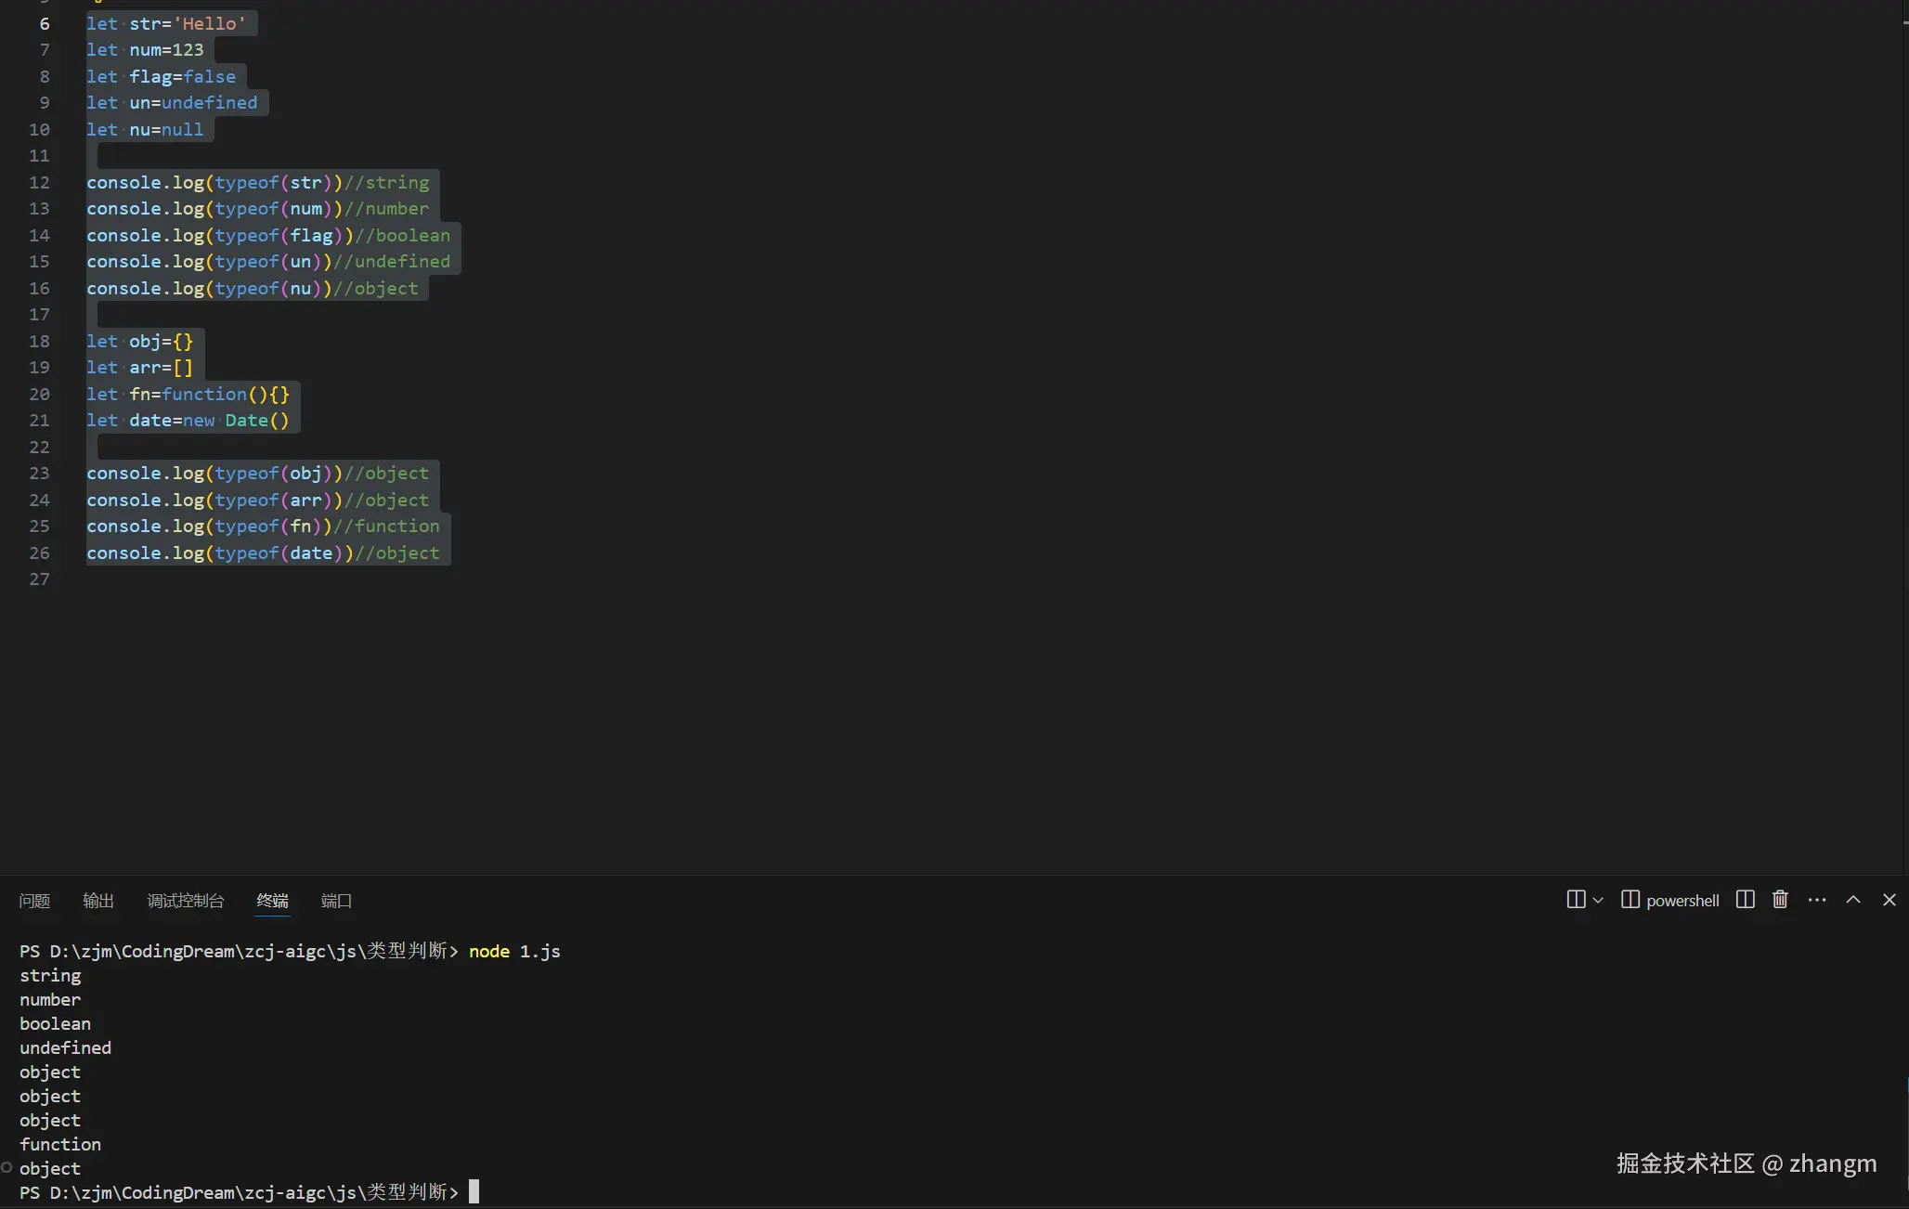This screenshot has height=1209, width=1909.
Task: Split the terminal with the split icon
Action: pos(1745,900)
